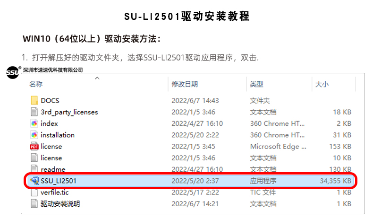Sort files by 名称 column header
Screen dimensions: 373x219
tap(36, 84)
